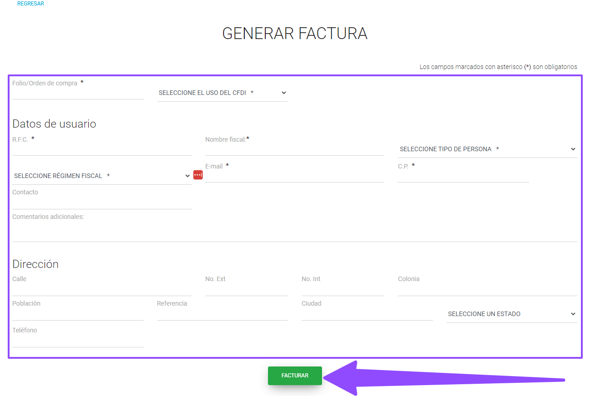Click the Contacto input field
The image size is (590, 396).
[102, 203]
